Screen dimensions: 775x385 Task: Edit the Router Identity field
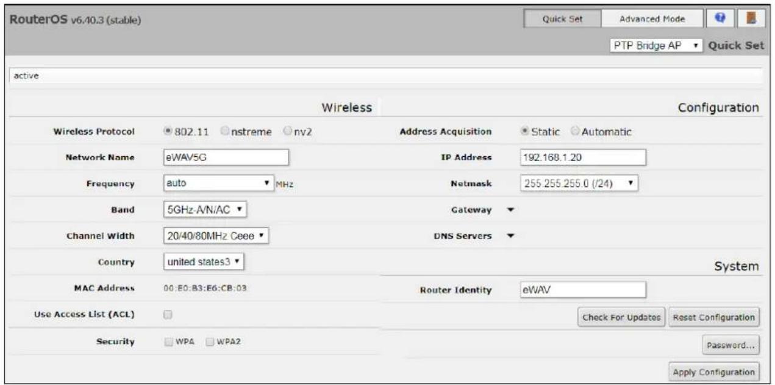click(x=583, y=289)
